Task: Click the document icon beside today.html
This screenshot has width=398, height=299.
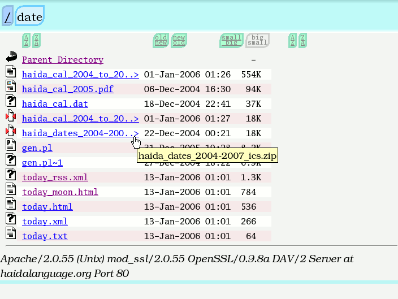Action: tap(11, 204)
